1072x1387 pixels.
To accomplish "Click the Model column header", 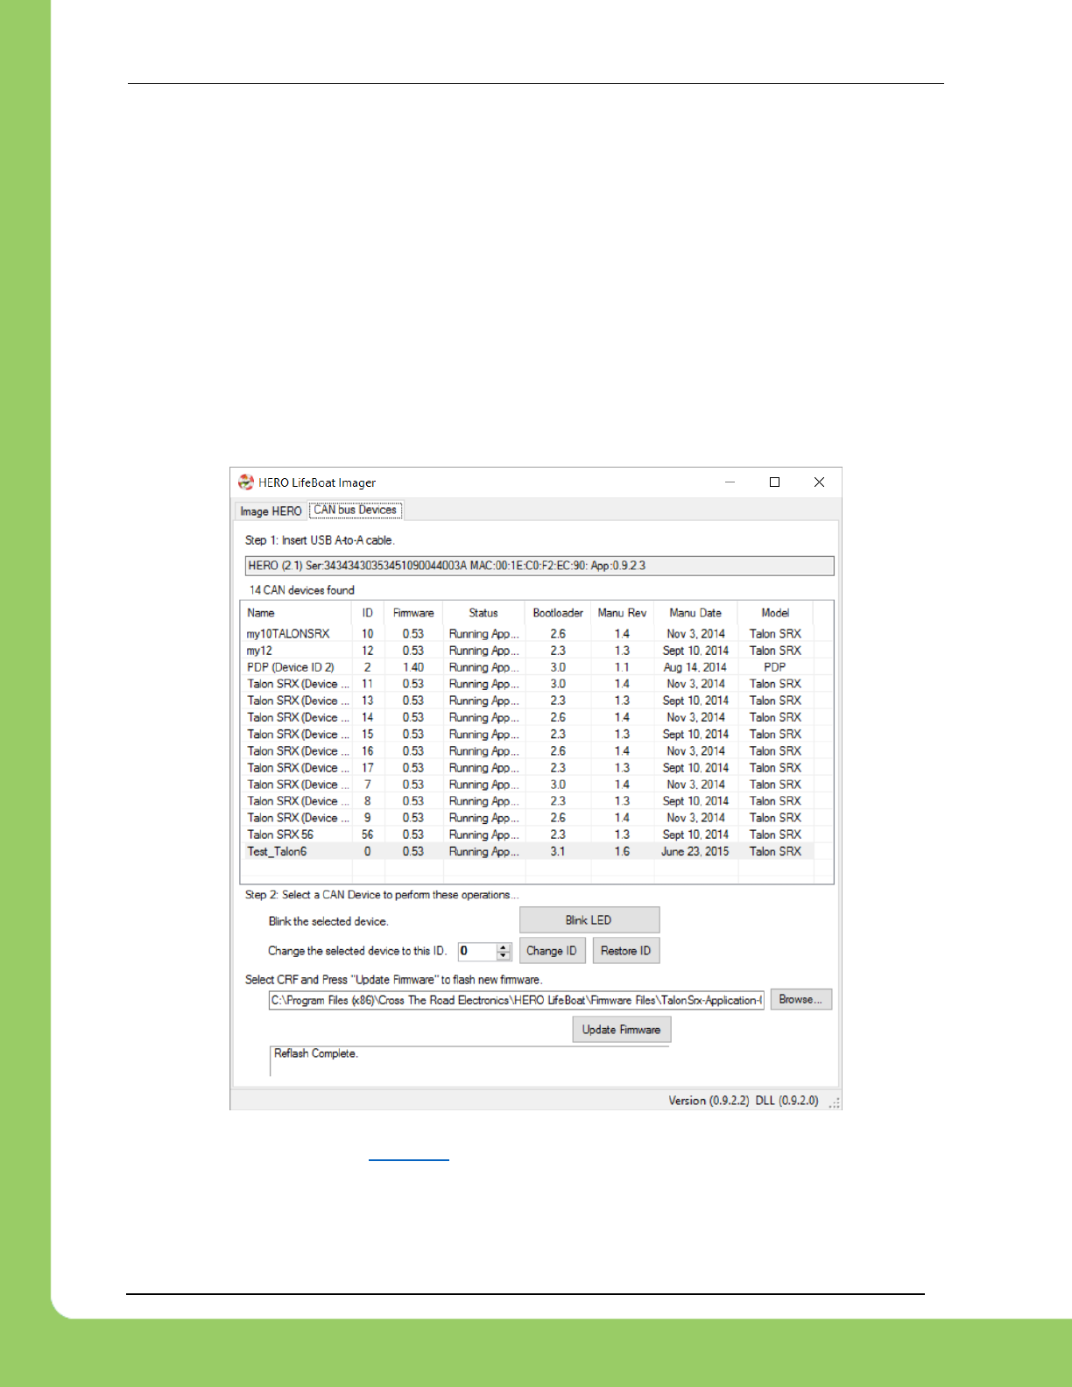I will coord(775,613).
